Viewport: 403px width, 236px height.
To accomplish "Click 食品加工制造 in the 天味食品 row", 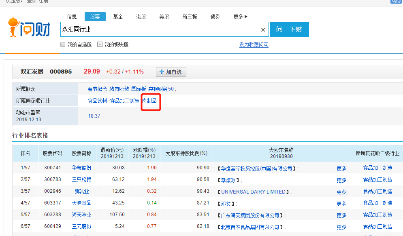I will coord(377,203).
